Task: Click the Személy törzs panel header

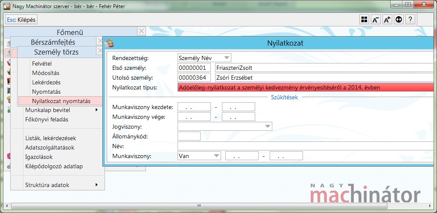Action: [x=56, y=52]
